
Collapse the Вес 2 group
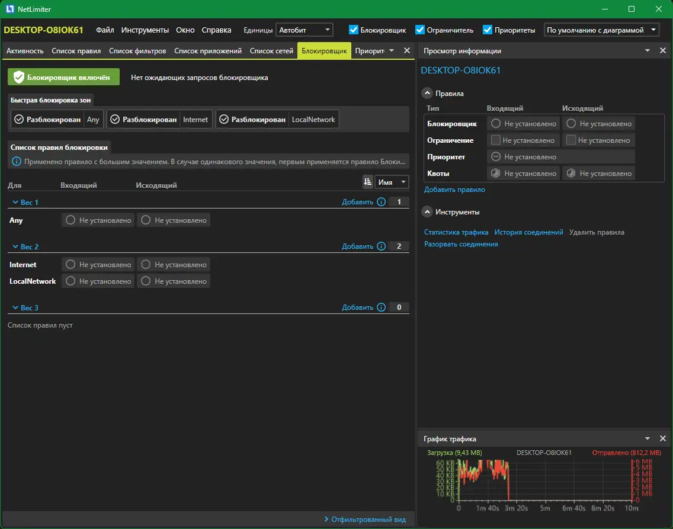click(x=15, y=246)
